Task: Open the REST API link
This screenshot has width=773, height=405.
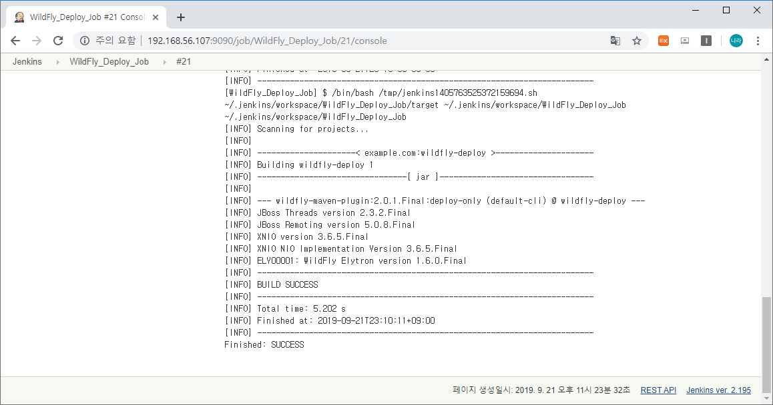Action: [658, 390]
